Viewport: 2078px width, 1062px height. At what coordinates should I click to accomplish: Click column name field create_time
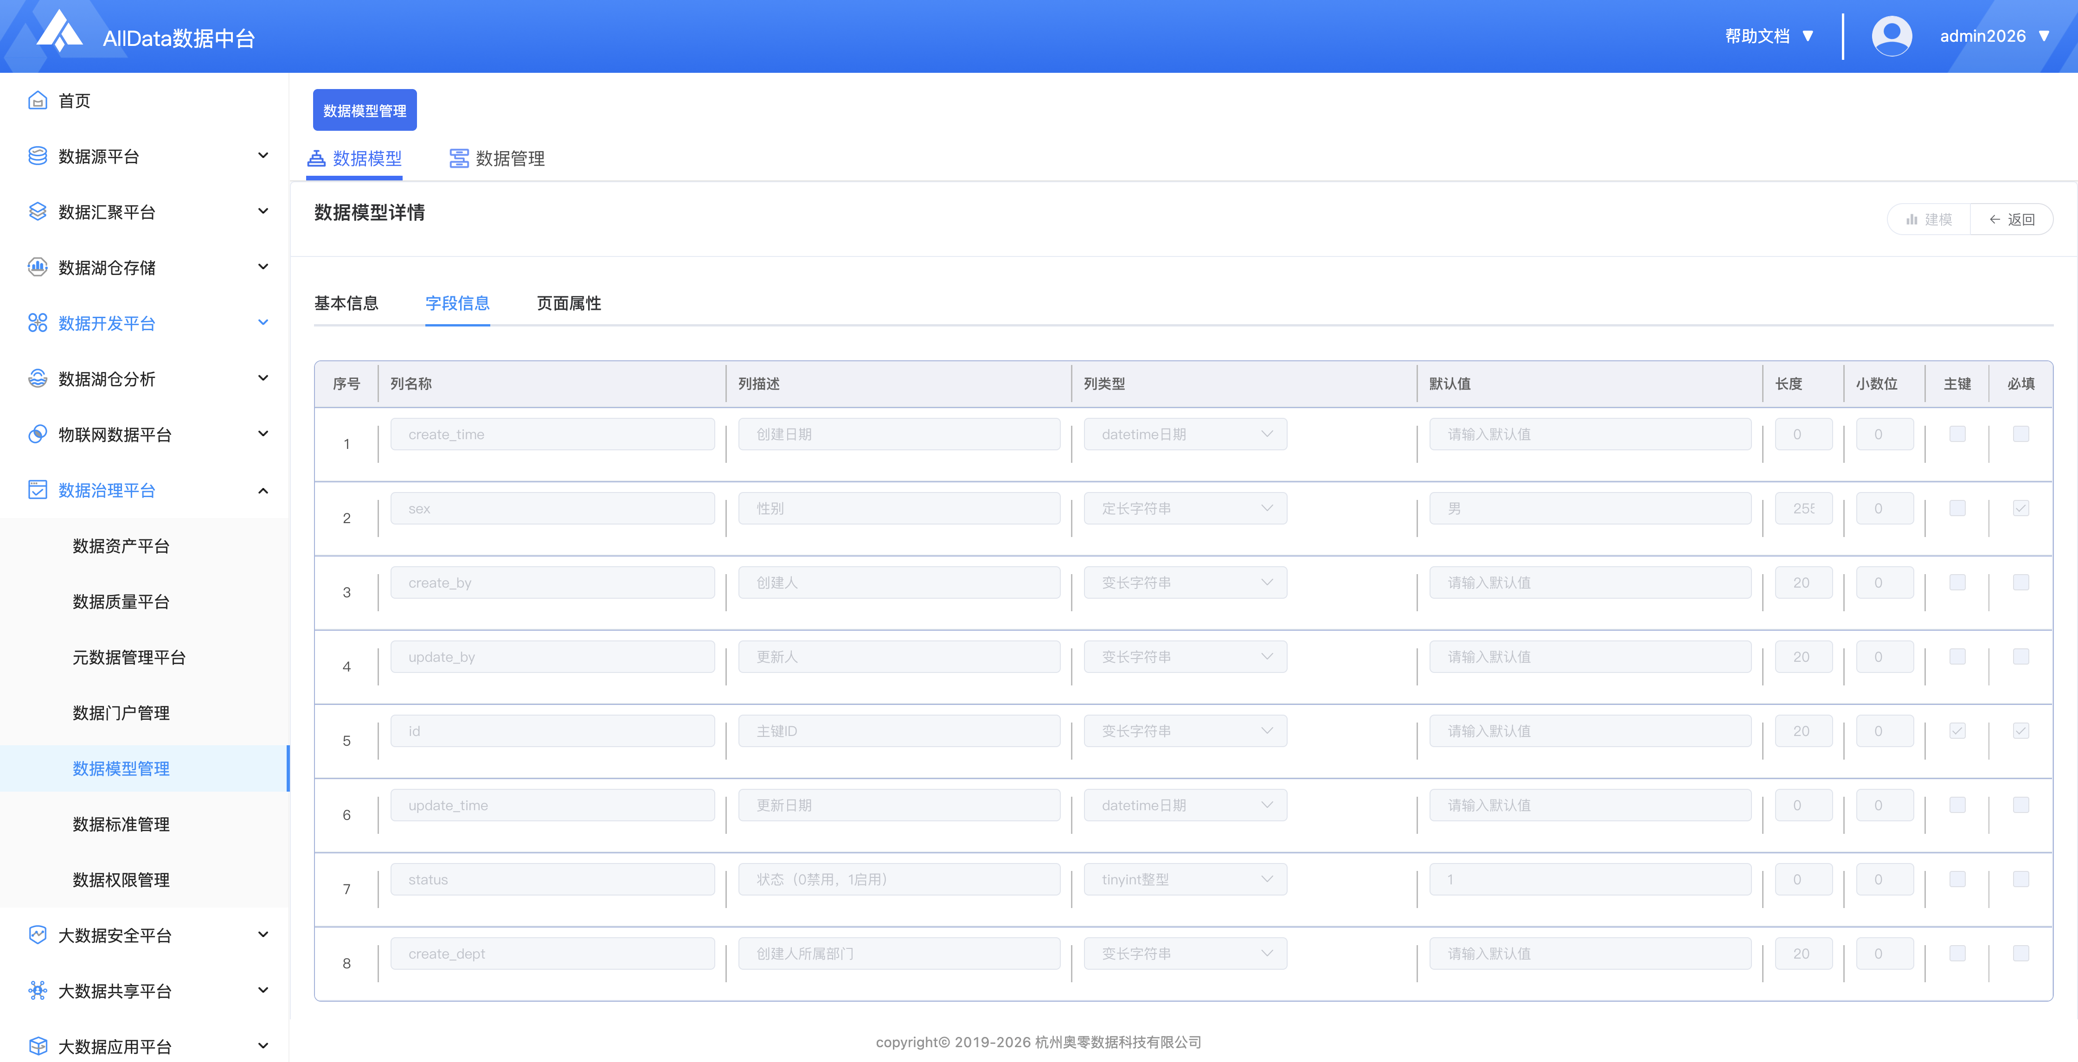pyautogui.click(x=552, y=434)
